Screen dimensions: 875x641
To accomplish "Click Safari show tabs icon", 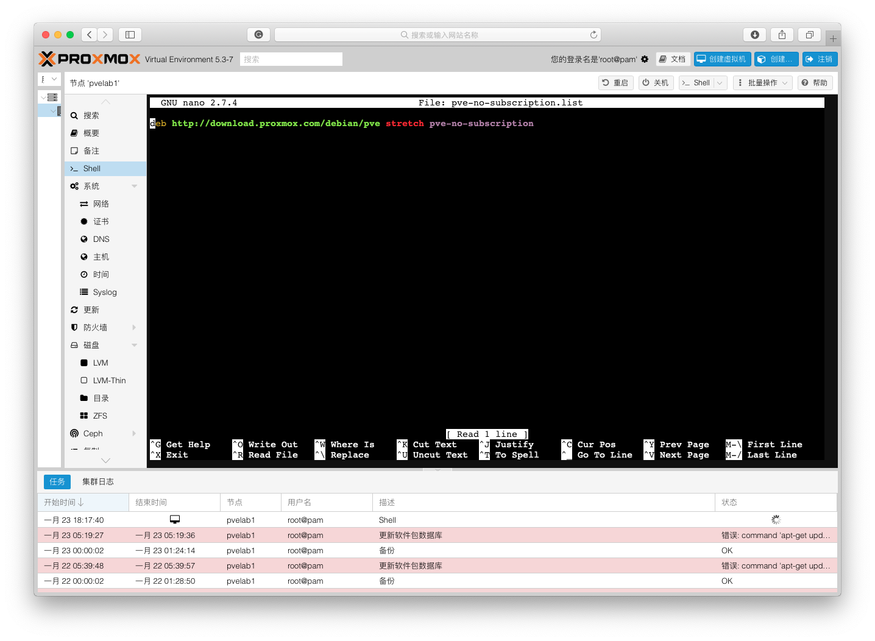I will [810, 35].
